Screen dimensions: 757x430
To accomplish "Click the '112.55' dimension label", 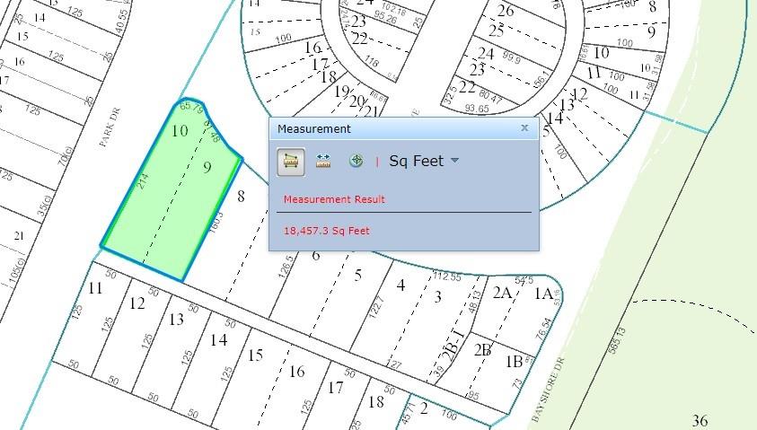I will [447, 276].
